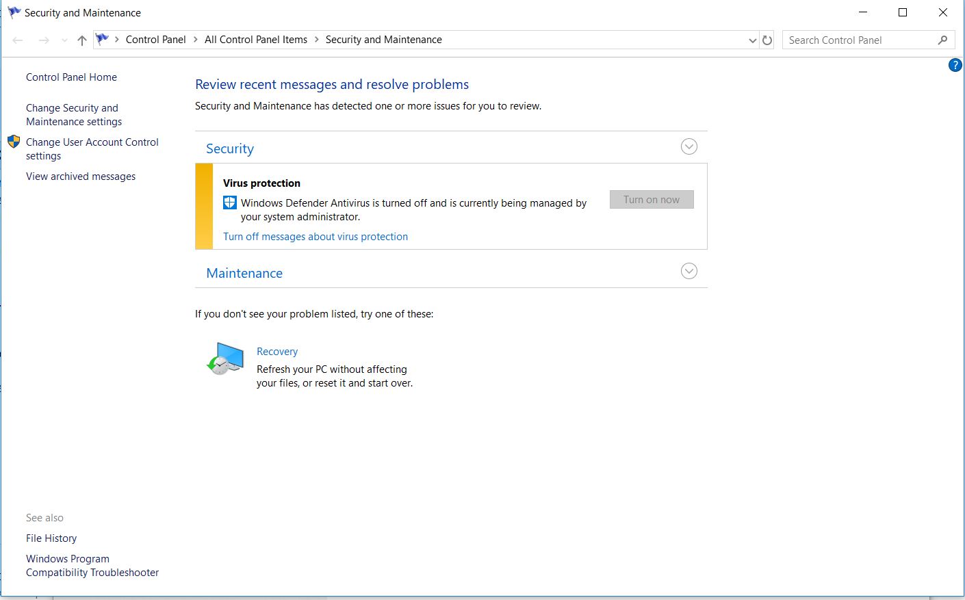Click the refresh icon beside address bar
This screenshot has height=600, width=965.
click(767, 40)
